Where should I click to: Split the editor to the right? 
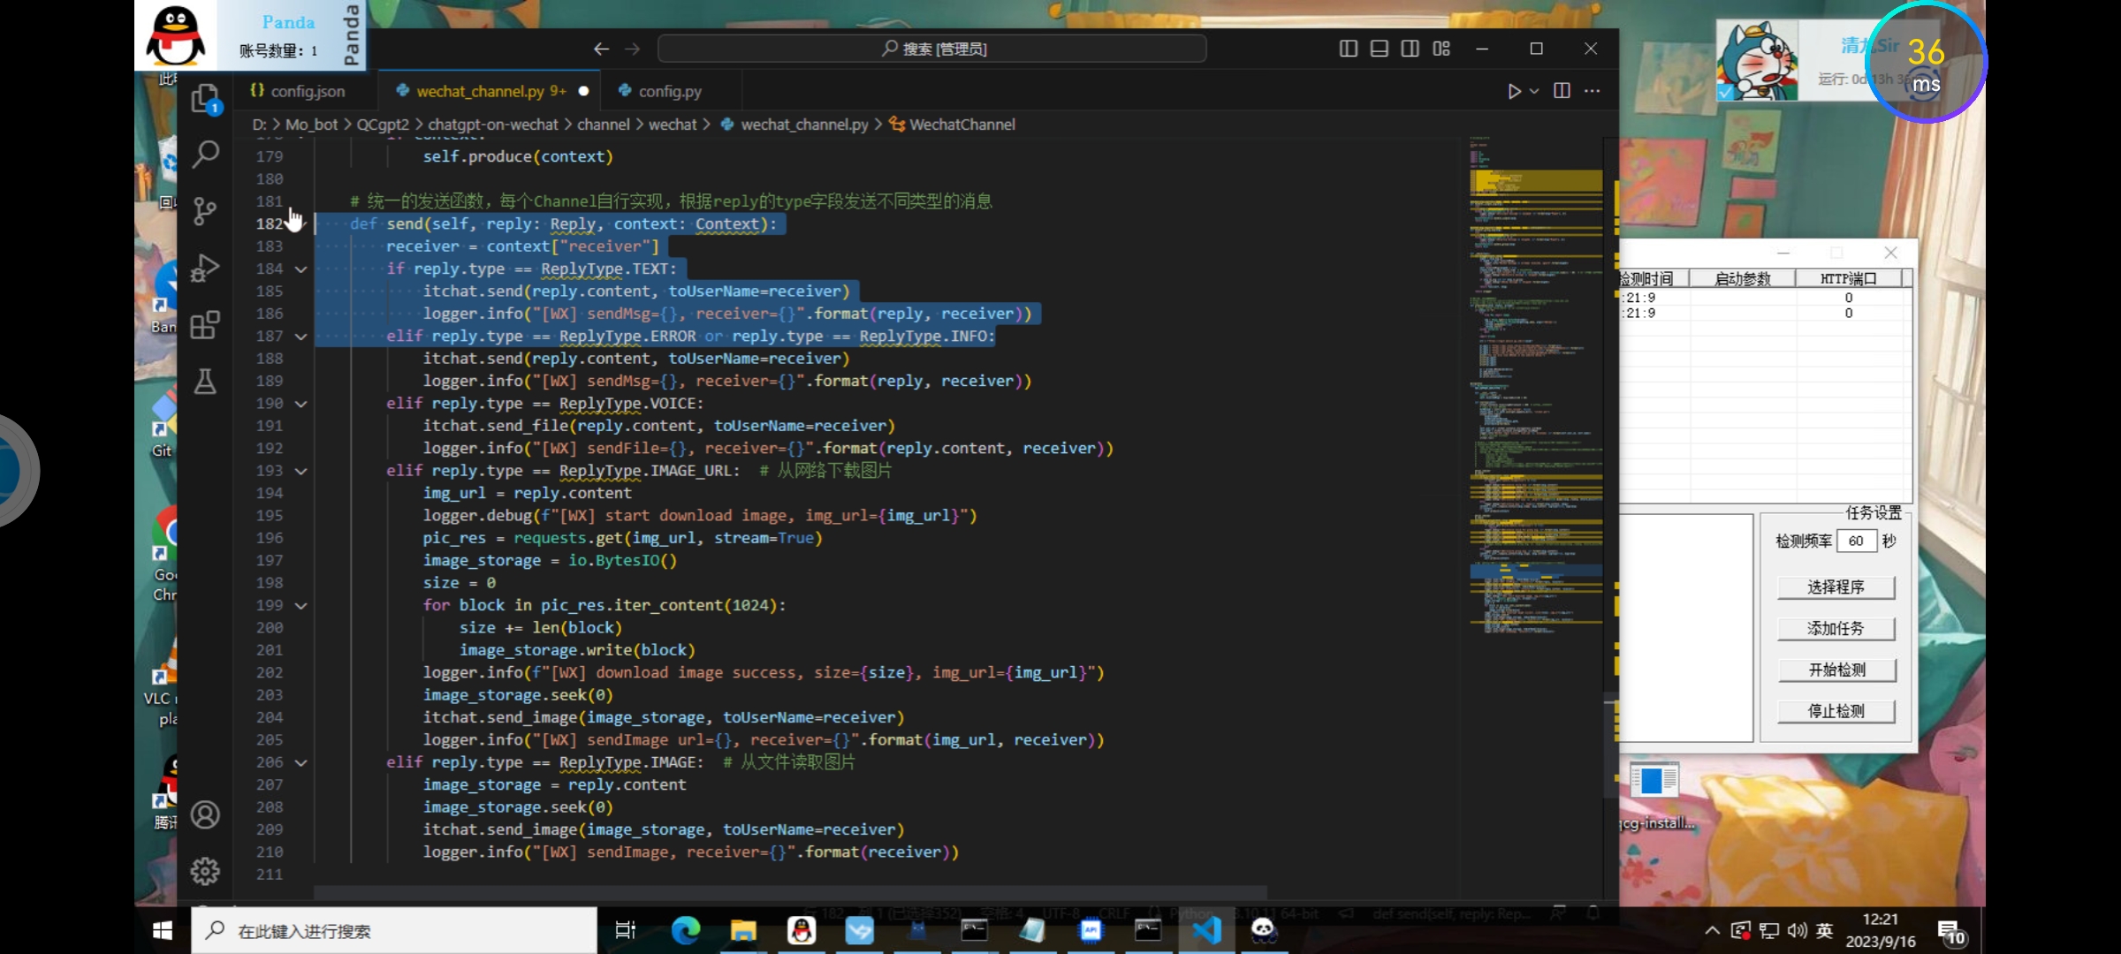(x=1562, y=90)
